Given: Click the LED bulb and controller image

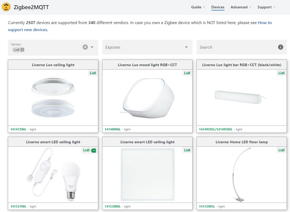Looking at the screenshot, I should click(x=54, y=175).
